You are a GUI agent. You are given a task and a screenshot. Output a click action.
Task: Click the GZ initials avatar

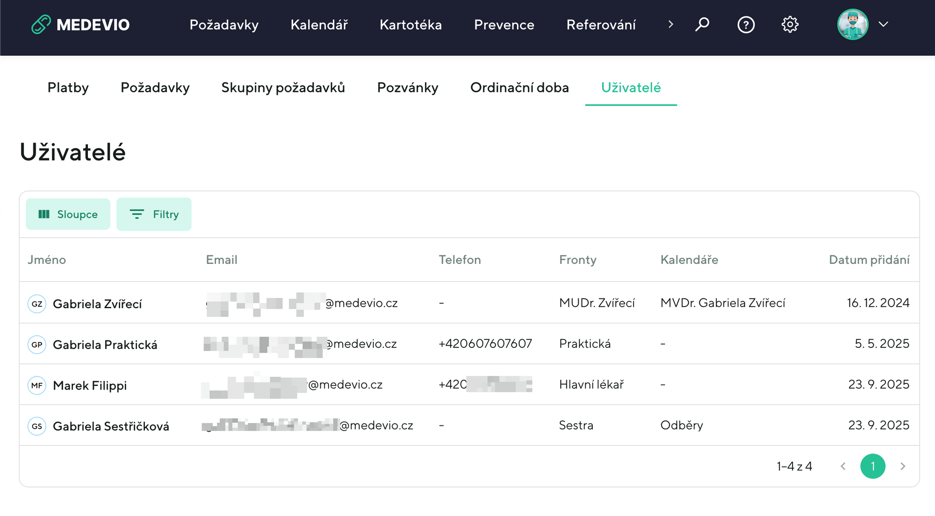[37, 304]
